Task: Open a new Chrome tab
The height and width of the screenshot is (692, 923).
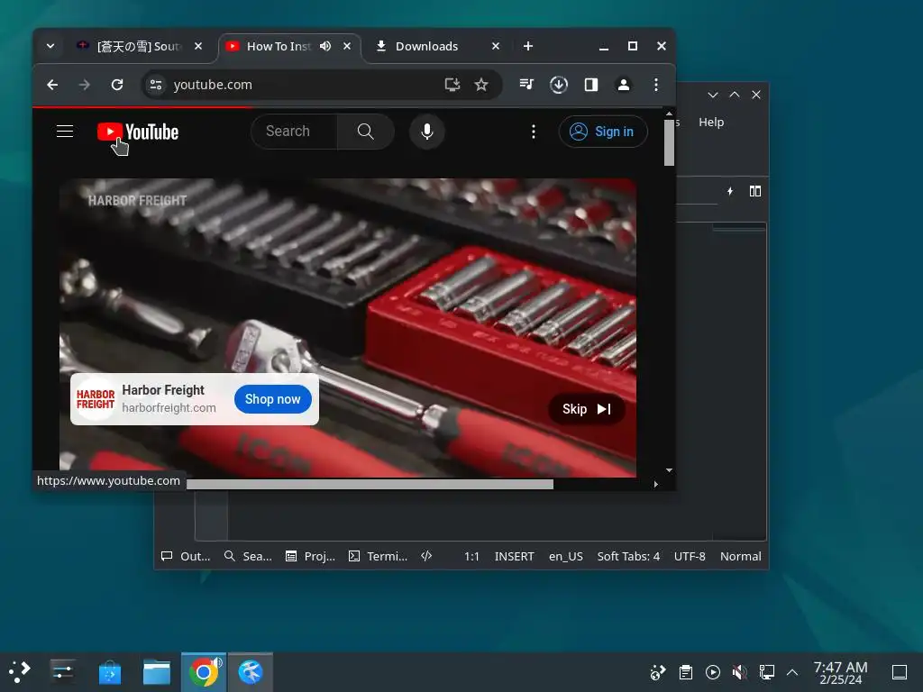Action: click(x=528, y=46)
